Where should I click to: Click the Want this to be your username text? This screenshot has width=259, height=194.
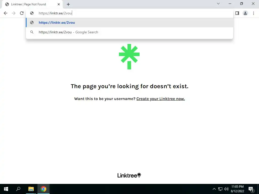(x=105, y=99)
